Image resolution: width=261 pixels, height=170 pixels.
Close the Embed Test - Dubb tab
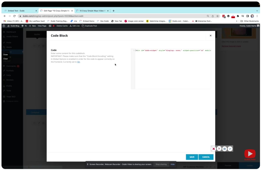pos(36,11)
